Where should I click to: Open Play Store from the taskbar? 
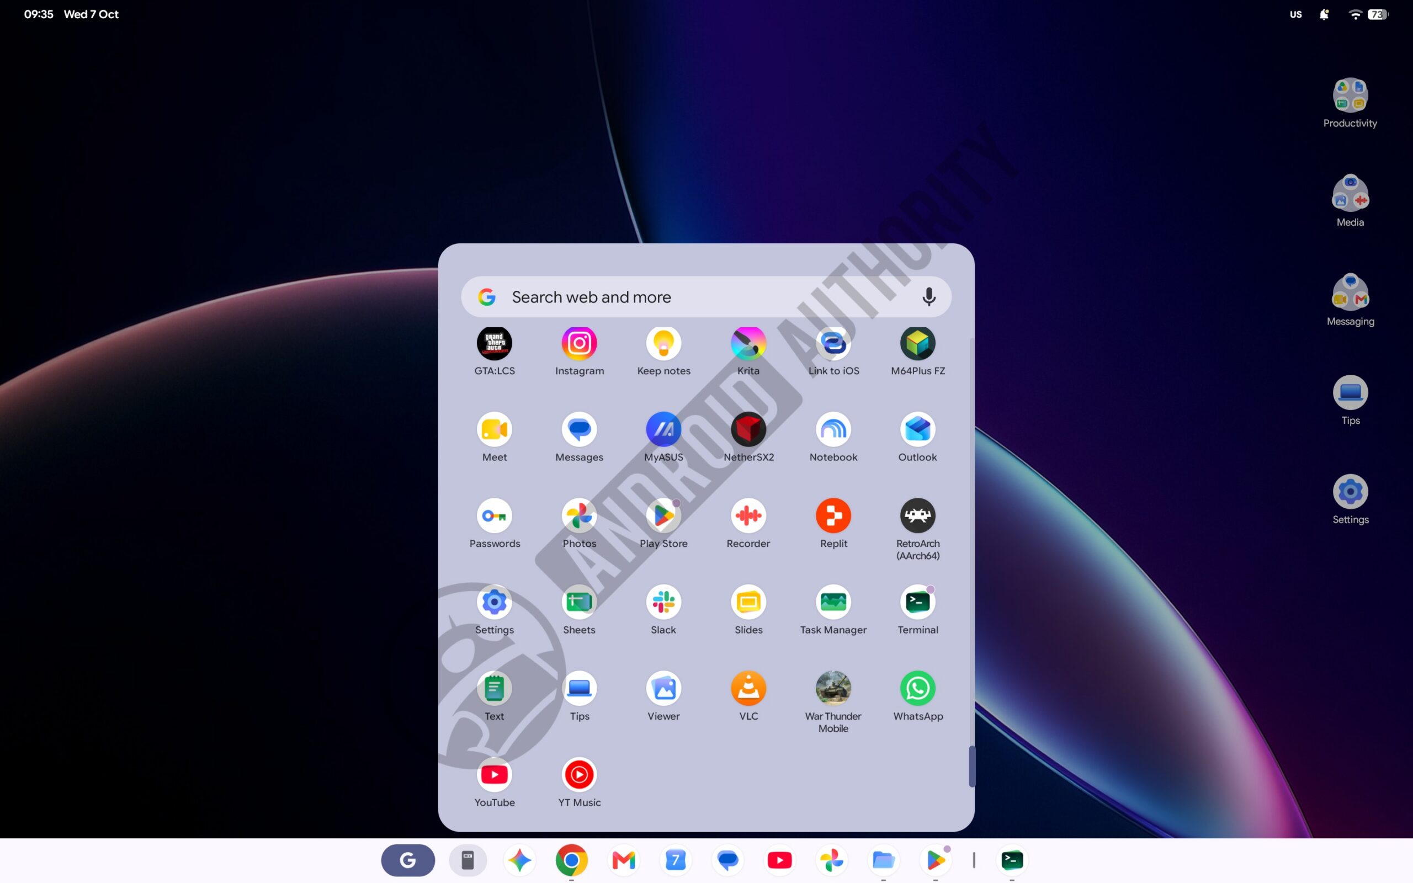[936, 860]
